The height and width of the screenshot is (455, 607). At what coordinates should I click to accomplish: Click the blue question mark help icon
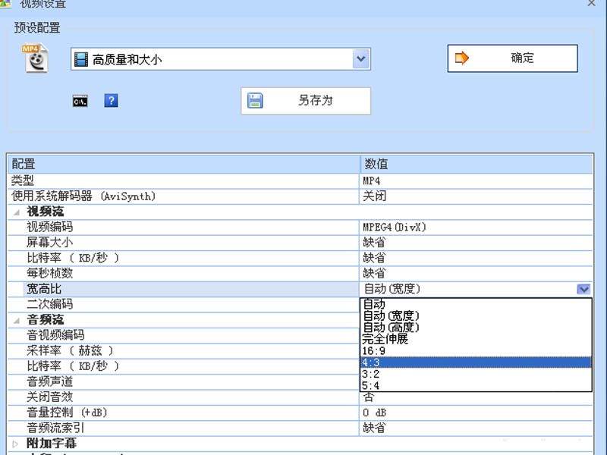[x=111, y=100]
